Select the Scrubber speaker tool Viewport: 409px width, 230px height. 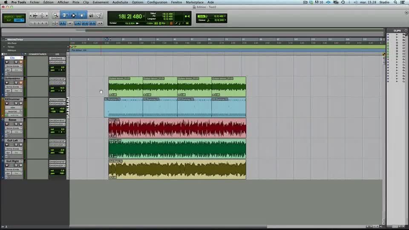(x=91, y=16)
